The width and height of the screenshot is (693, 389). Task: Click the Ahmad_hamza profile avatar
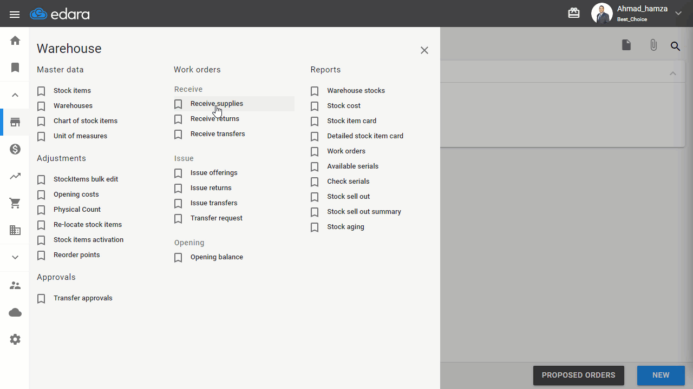click(x=602, y=14)
